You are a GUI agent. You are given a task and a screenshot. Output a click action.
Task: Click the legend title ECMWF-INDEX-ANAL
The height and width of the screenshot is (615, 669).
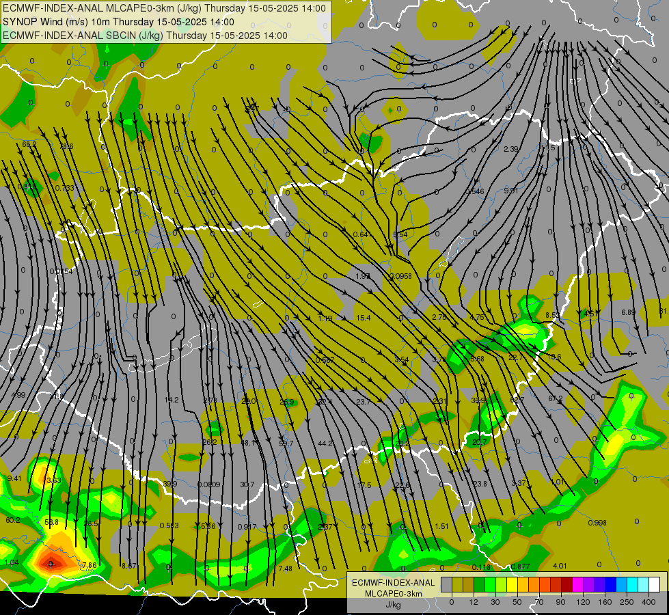(x=394, y=583)
